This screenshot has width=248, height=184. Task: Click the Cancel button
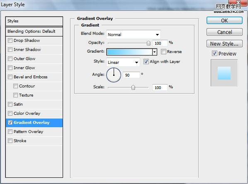point(224,32)
